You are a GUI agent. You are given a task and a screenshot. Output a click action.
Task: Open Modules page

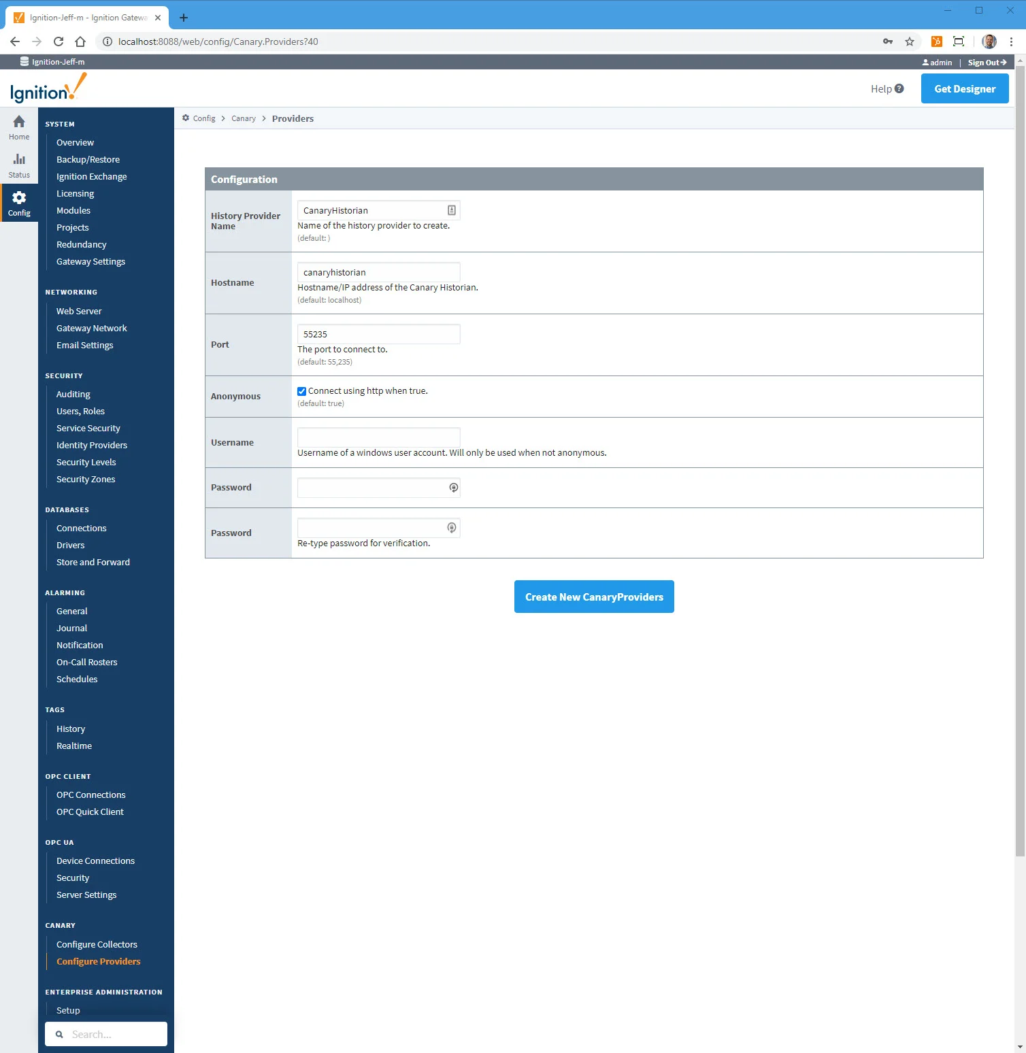(x=73, y=211)
